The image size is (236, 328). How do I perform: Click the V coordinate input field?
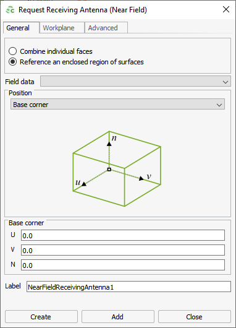pos(123,250)
